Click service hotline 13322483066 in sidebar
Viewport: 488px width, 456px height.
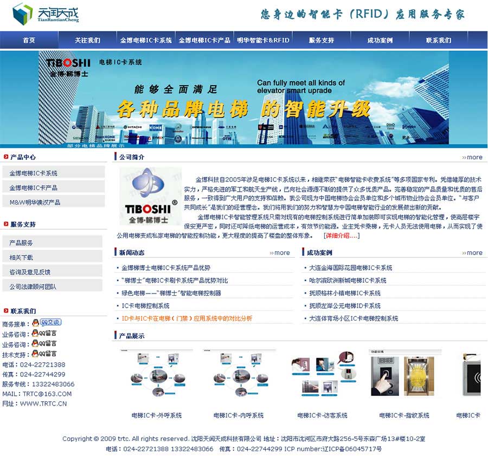53,384
